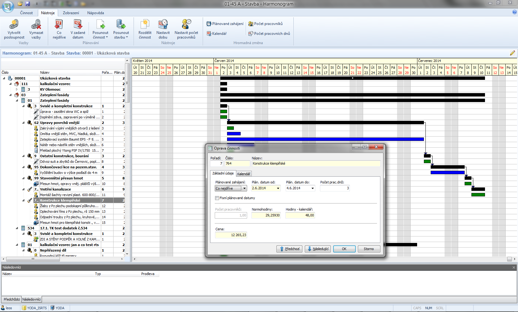Open the Plánované zahájení dropdown in dialog

tap(244, 188)
